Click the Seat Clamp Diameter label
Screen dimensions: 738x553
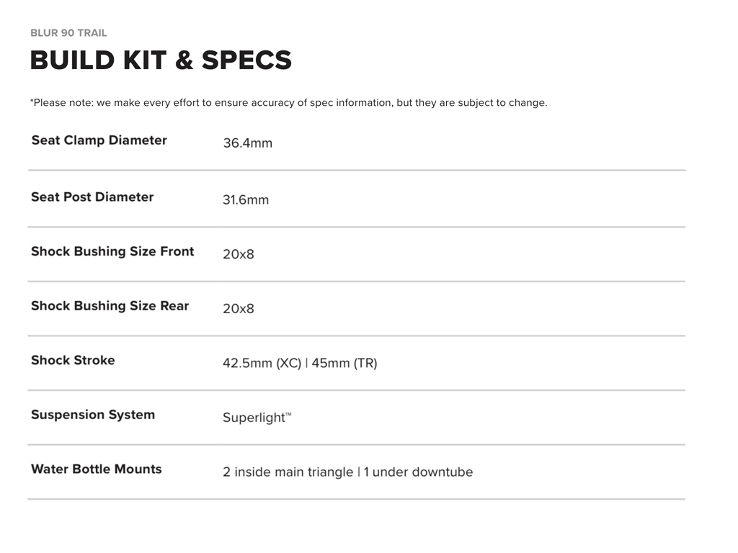coord(99,140)
